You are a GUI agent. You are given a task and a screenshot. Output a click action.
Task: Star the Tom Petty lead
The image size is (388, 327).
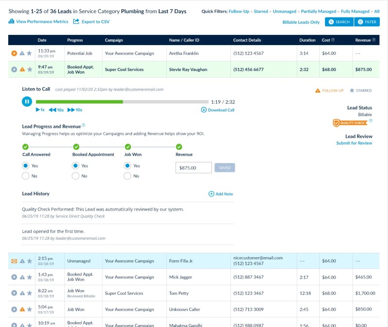coord(30,293)
